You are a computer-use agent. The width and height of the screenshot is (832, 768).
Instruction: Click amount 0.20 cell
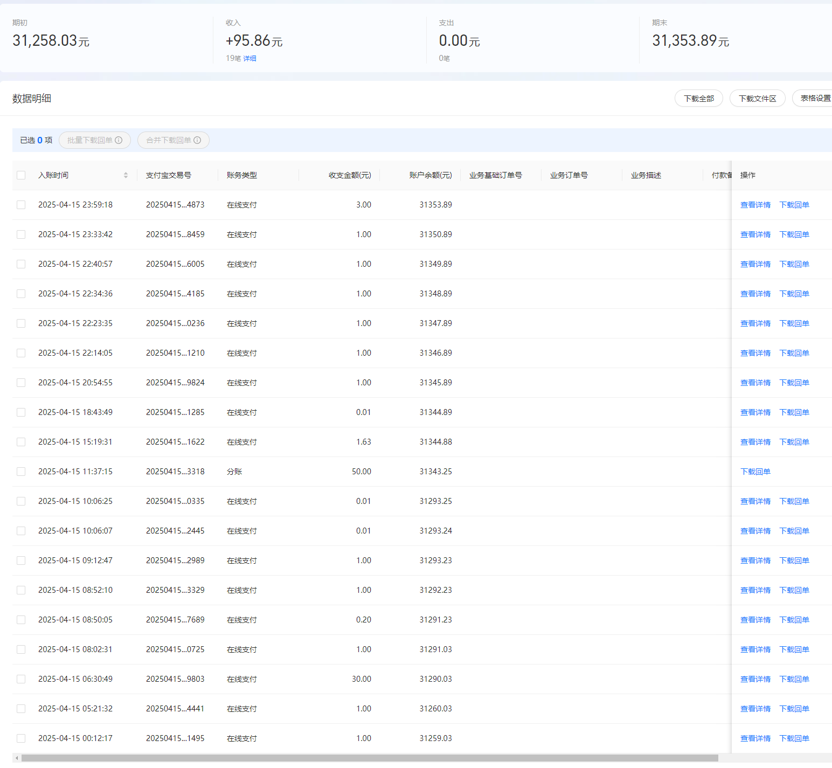[x=364, y=620]
